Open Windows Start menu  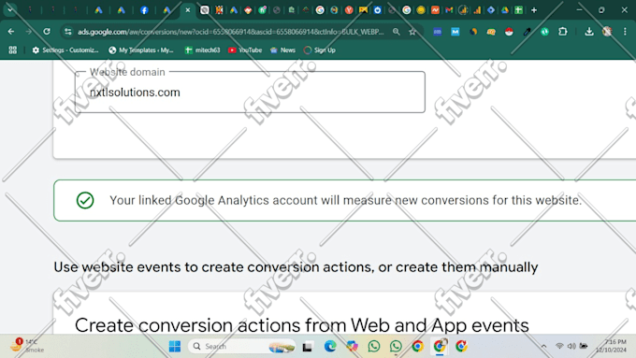pos(175,346)
